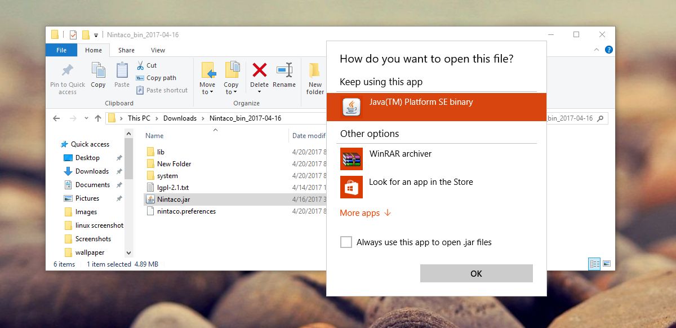Click the Forward navigation arrow
676x328 pixels.
[x=73, y=118]
